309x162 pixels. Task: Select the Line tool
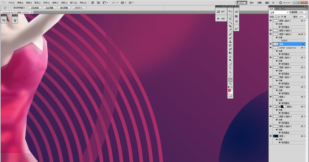[230, 76]
